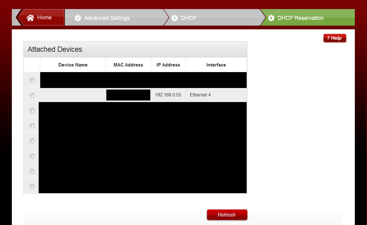Click the Device Name column header
The height and width of the screenshot is (225, 367).
(x=73, y=65)
